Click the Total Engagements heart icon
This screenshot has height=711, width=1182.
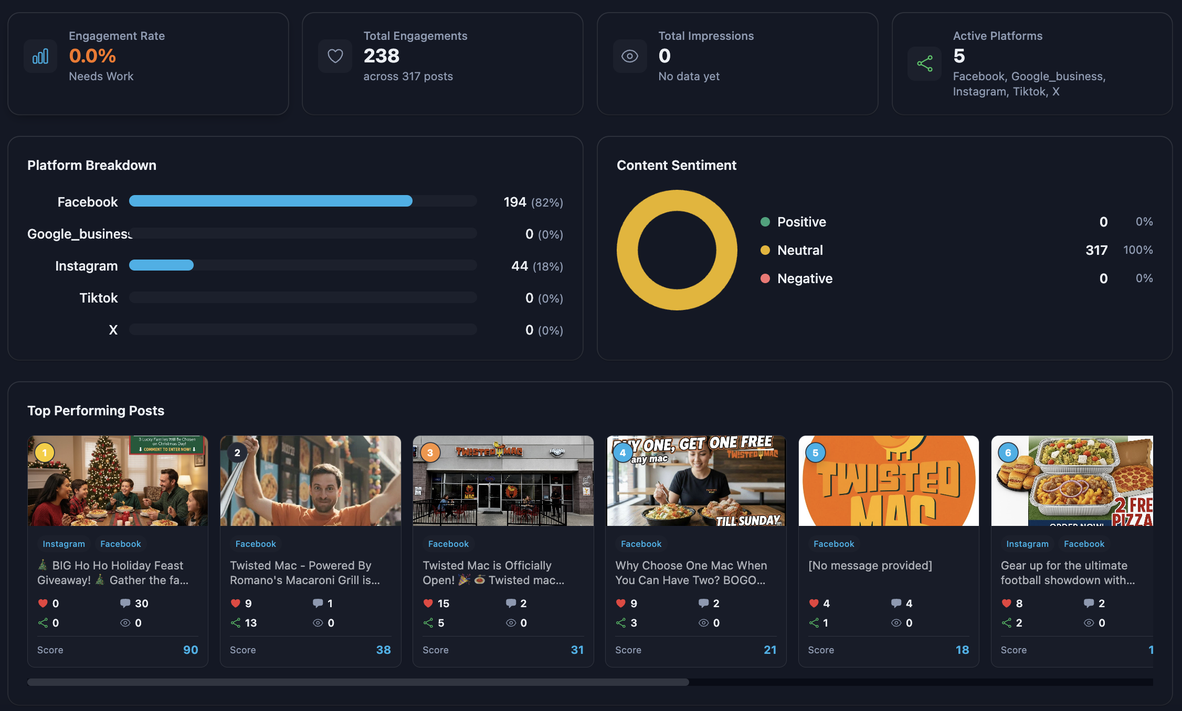click(335, 56)
